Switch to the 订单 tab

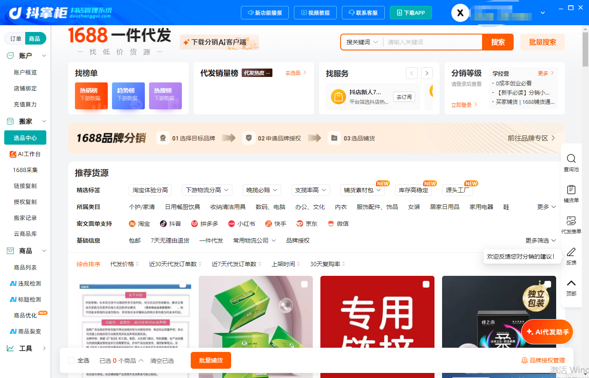(16, 39)
